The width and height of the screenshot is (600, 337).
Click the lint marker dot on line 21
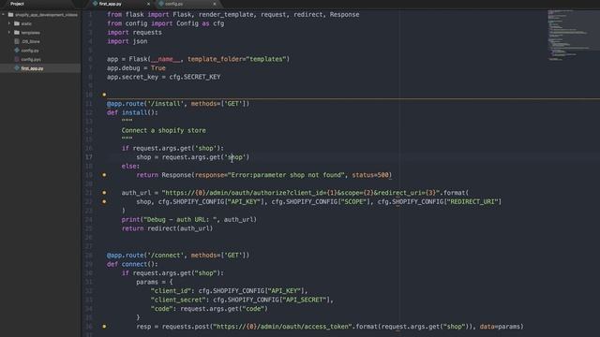(104, 193)
